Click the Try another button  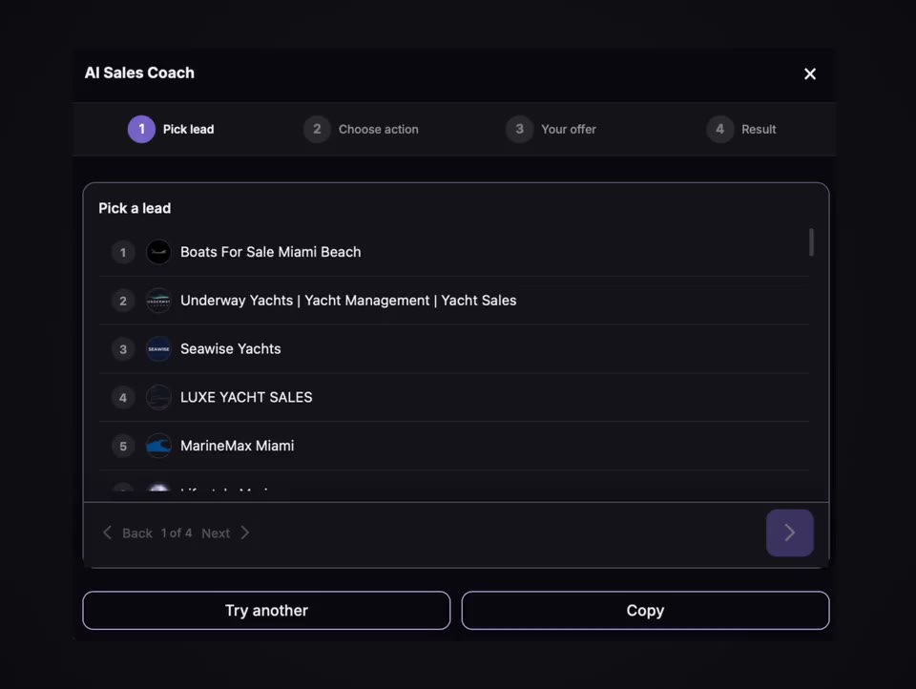(x=266, y=610)
